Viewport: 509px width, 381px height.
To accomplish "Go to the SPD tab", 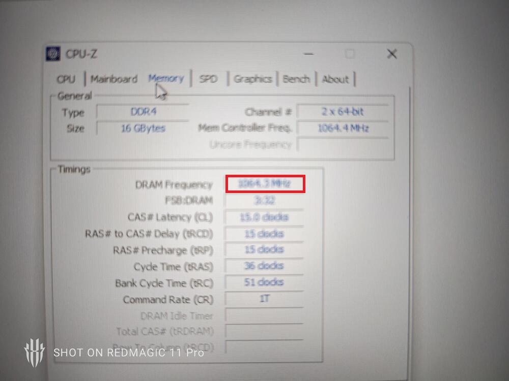I will 208,79.
